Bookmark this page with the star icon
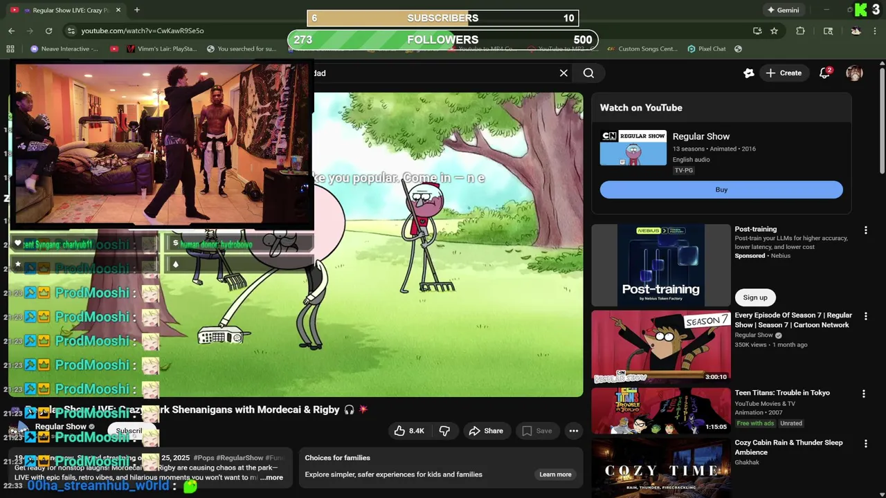Image resolution: width=886 pixels, height=498 pixels. [x=774, y=30]
